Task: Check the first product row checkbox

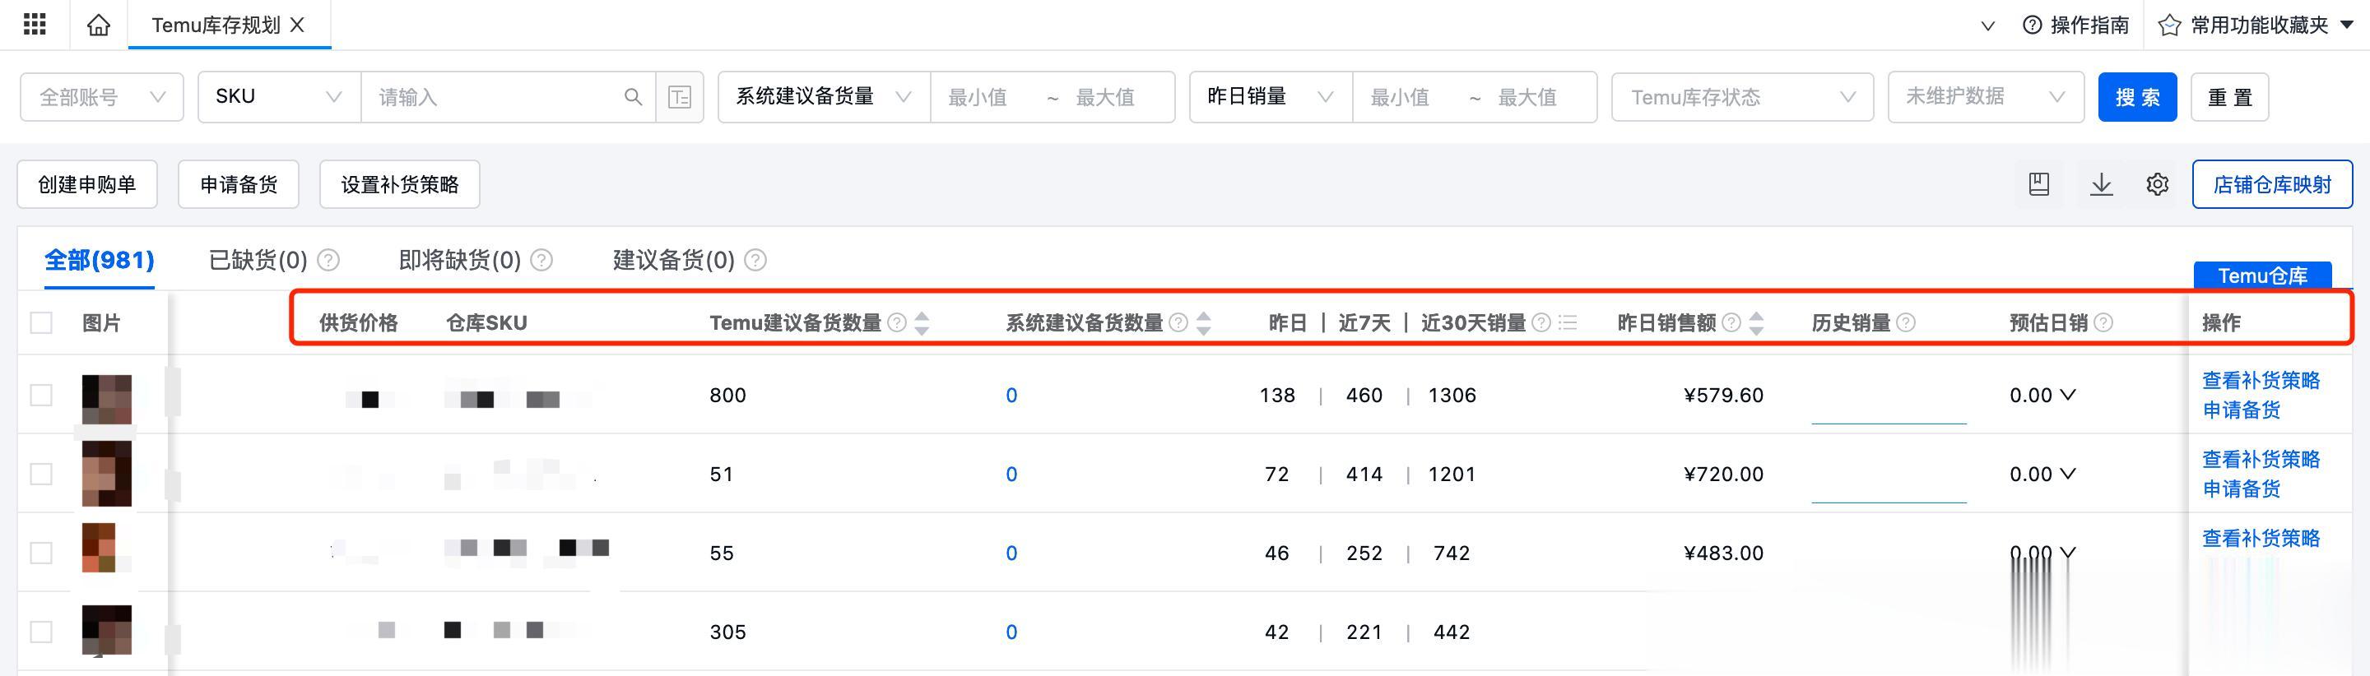Action: 41,396
